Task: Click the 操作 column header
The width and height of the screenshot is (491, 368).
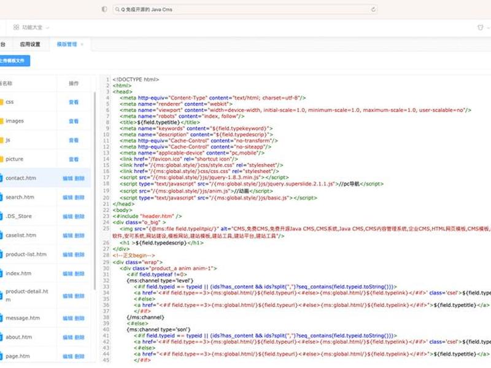Action: pyautogui.click(x=74, y=83)
